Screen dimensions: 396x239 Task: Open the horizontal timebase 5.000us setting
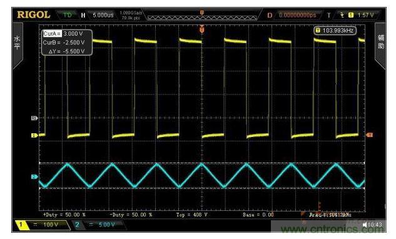103,15
